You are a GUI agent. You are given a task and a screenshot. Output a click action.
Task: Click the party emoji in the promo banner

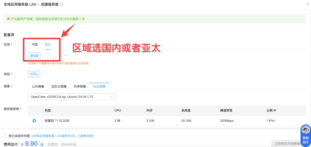8,19
